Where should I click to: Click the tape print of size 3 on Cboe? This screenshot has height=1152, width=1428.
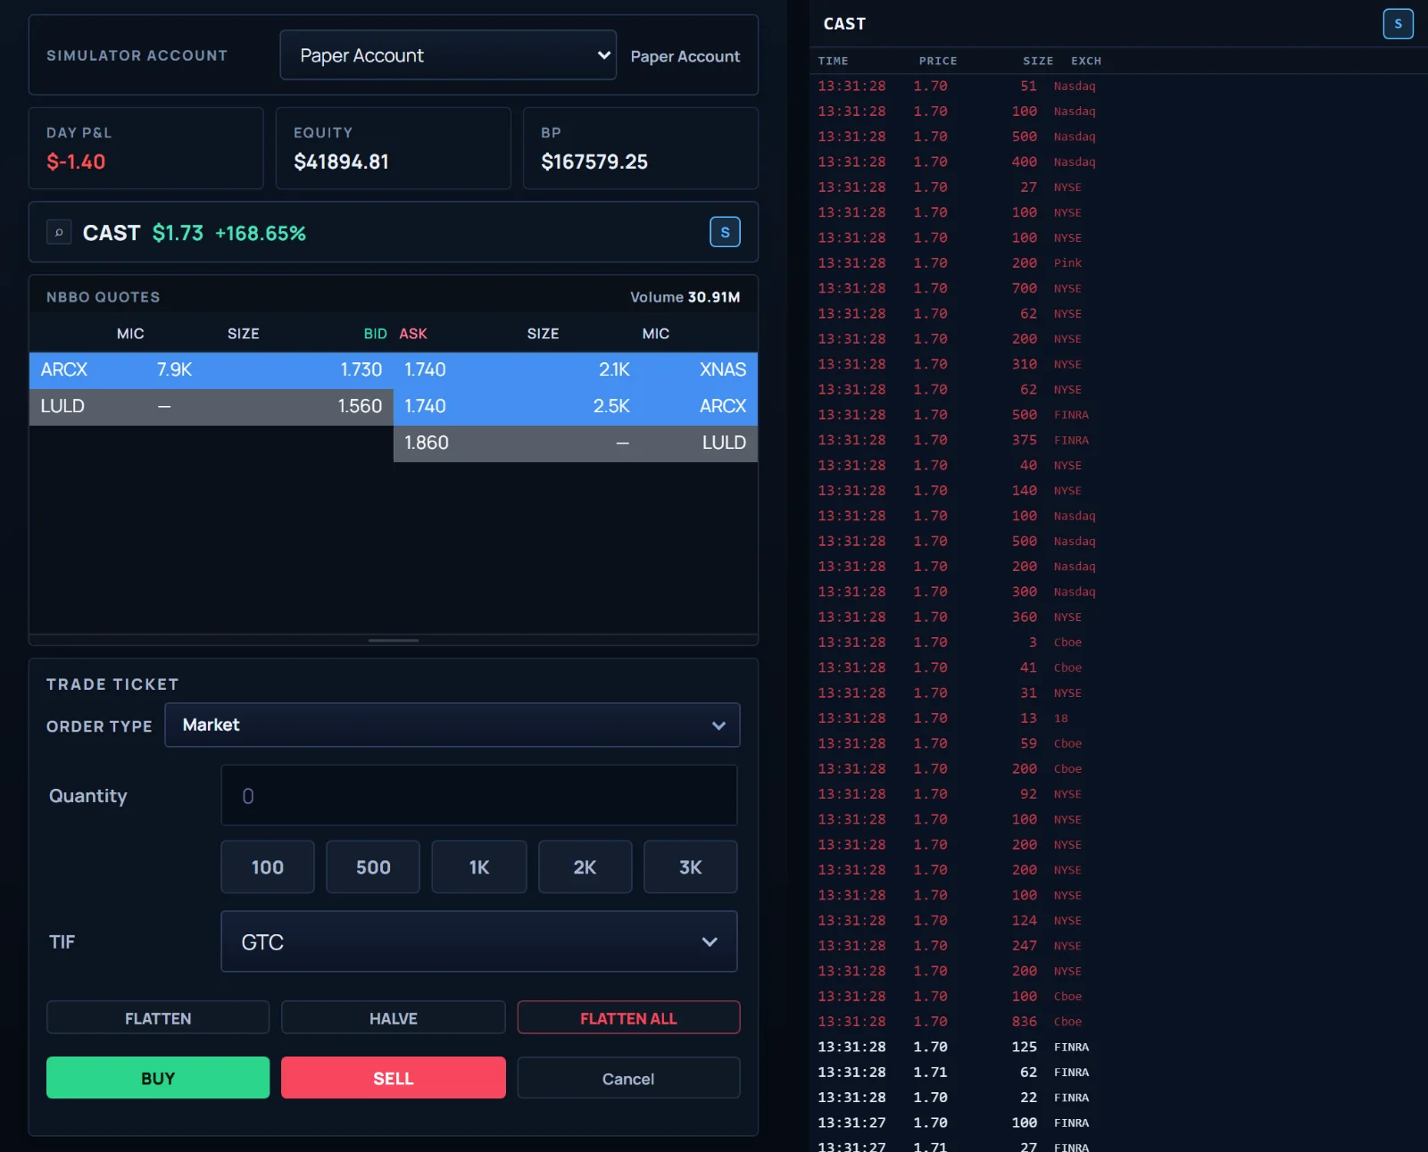click(x=1118, y=642)
